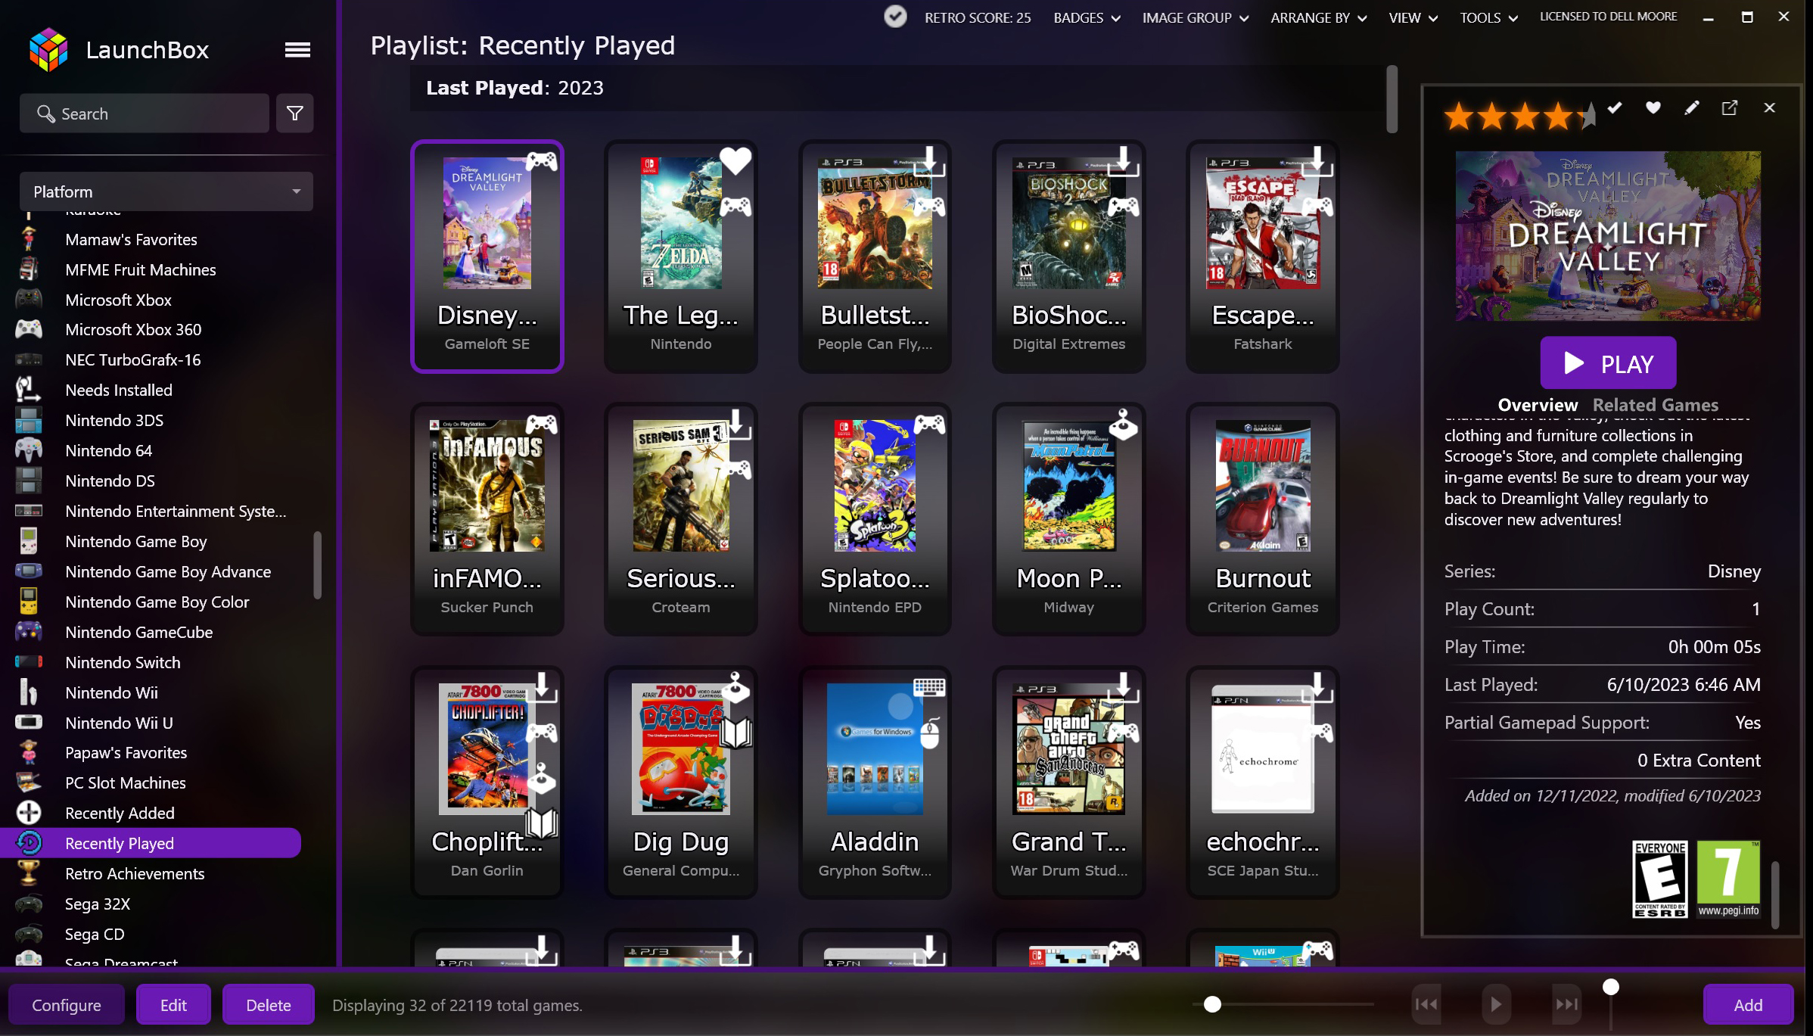Click download badge on Serious Sam card
This screenshot has width=1813, height=1036.
point(735,425)
